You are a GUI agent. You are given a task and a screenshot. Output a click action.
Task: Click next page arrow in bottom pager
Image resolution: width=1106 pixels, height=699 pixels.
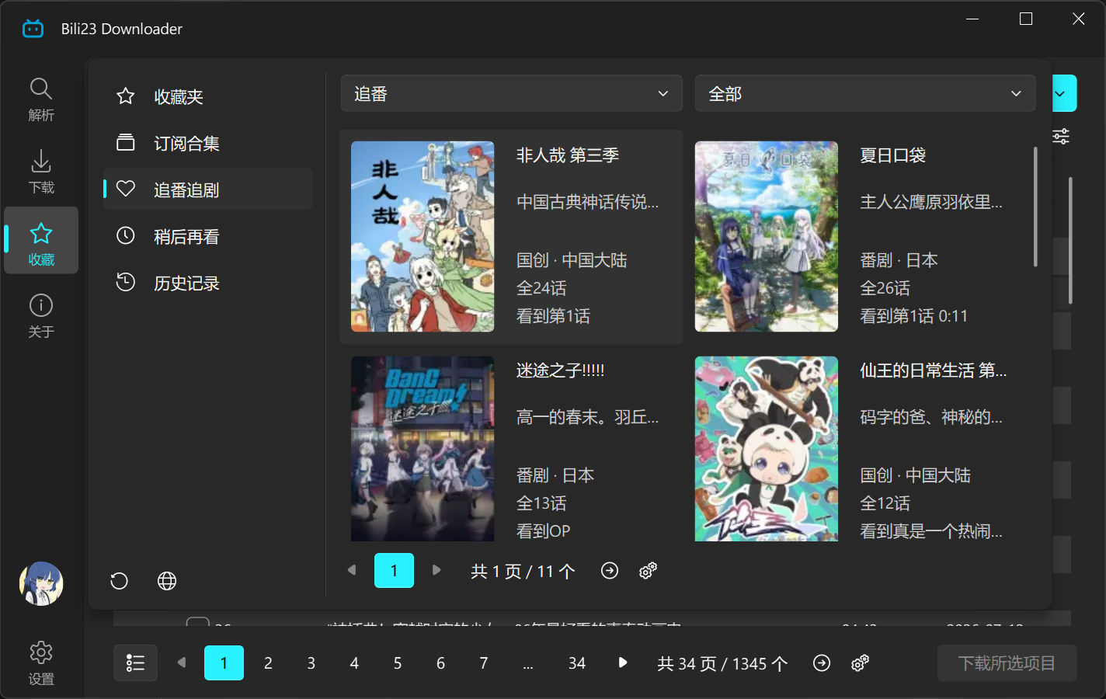(622, 662)
